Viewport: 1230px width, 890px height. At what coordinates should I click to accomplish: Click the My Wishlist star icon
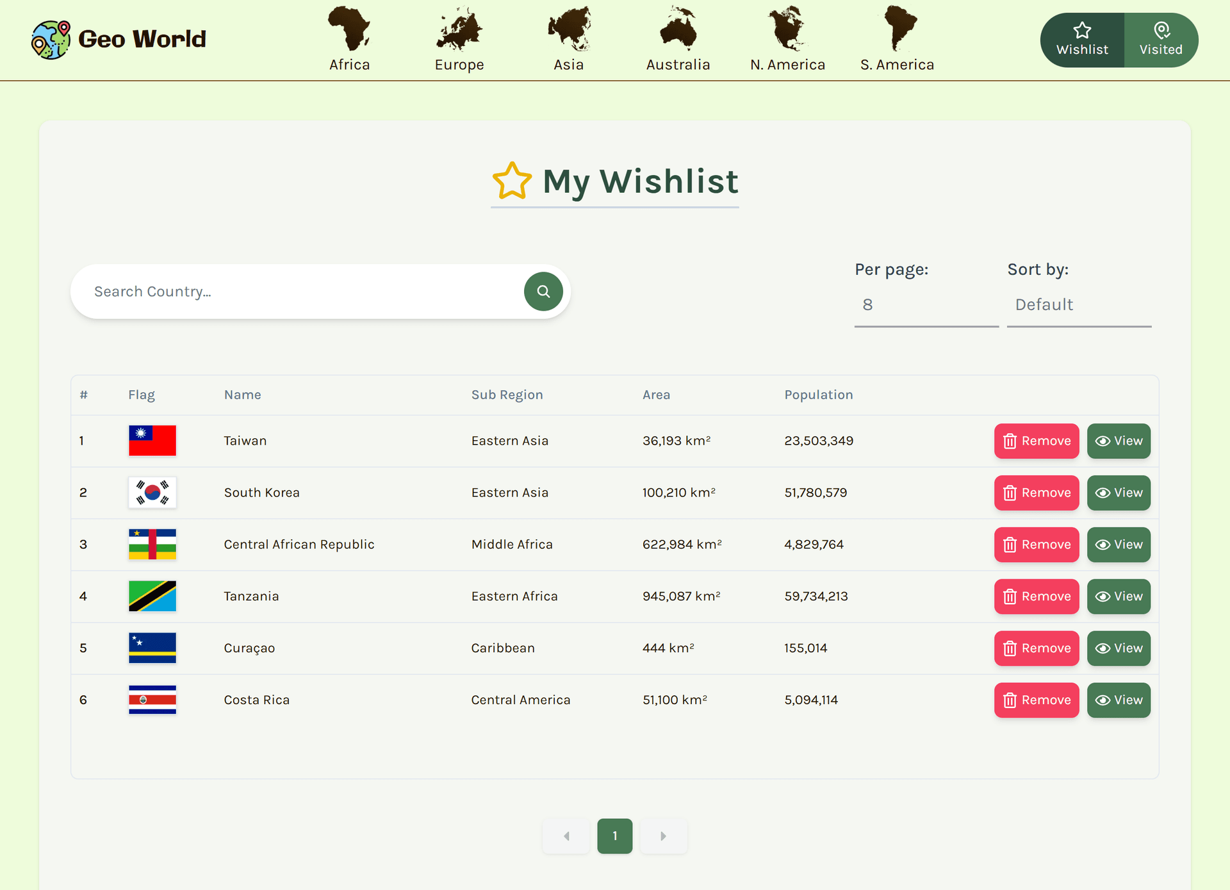click(x=512, y=181)
